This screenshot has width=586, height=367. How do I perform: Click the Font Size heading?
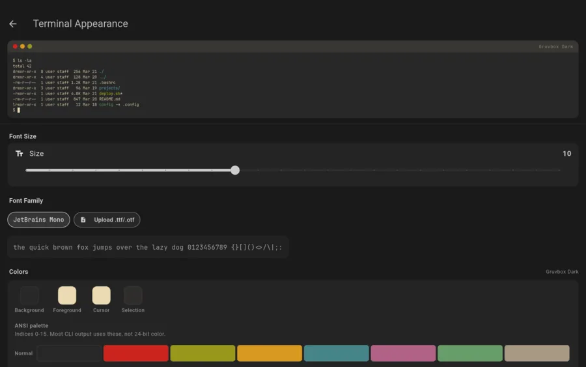coord(23,136)
